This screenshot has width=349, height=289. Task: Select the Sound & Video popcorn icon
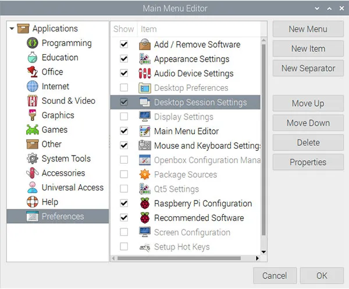[x=33, y=101]
